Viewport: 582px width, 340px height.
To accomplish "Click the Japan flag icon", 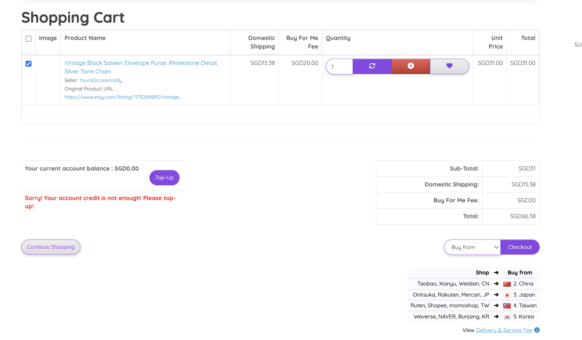I will [507, 295].
